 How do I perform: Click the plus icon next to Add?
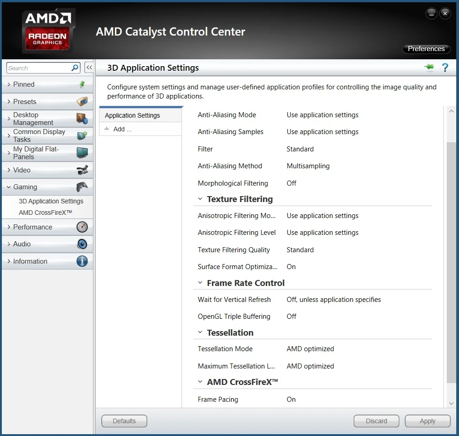coord(107,129)
